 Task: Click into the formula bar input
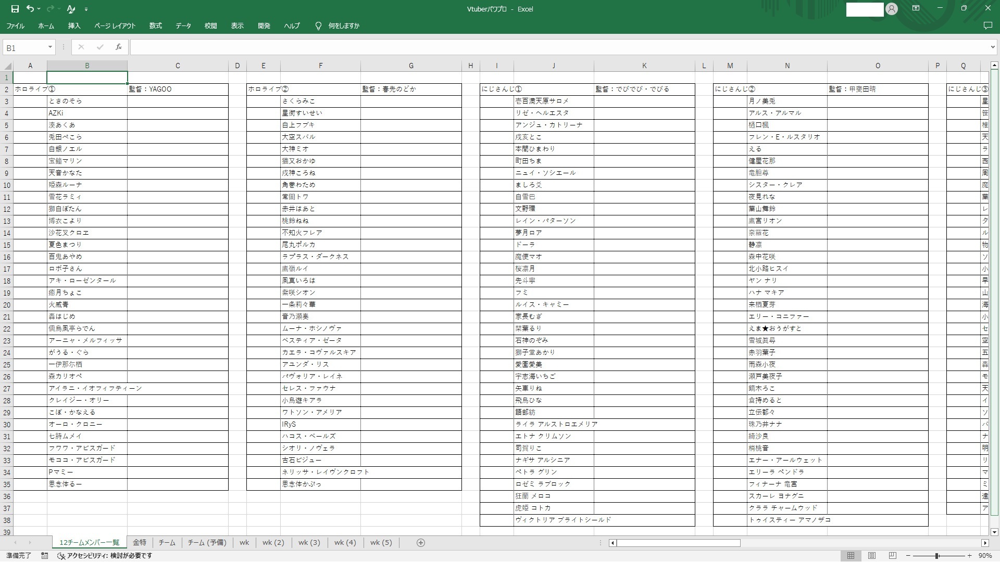559,47
